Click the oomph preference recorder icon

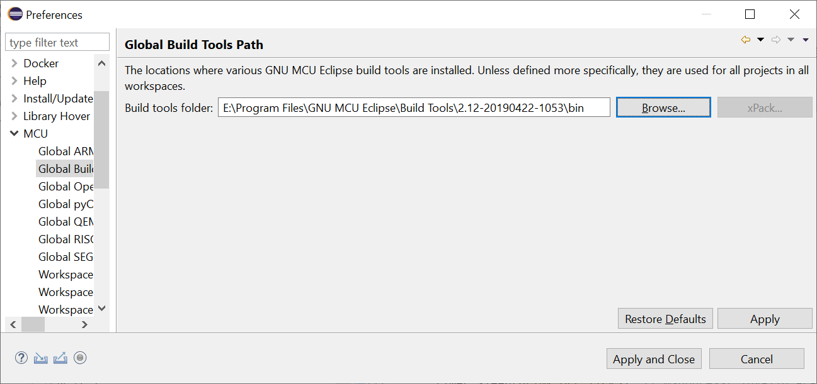(x=80, y=358)
